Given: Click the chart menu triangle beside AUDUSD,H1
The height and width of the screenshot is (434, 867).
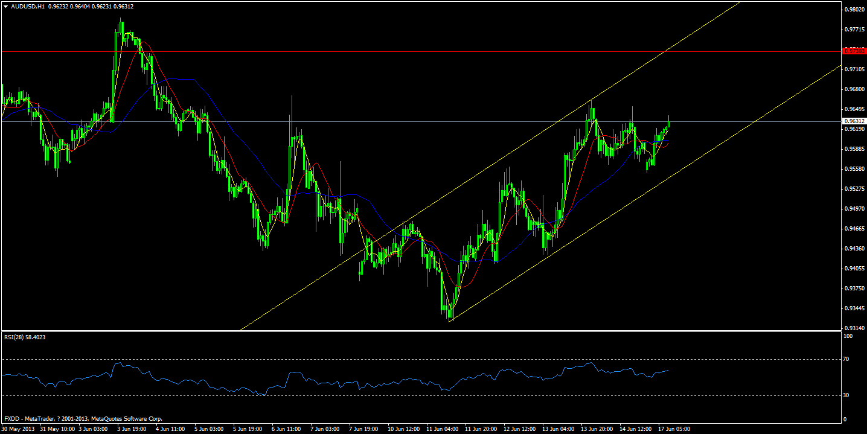Looking at the screenshot, I should tap(5, 7).
